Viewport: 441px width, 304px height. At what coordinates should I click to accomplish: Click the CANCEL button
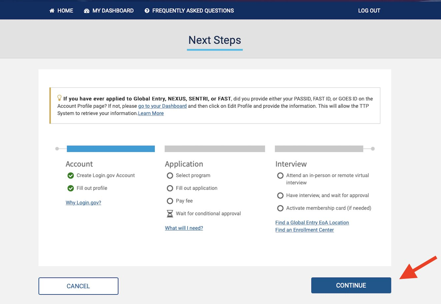click(78, 286)
